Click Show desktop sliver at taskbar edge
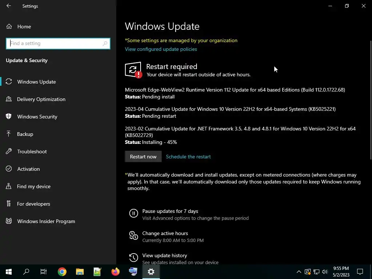 371,272
